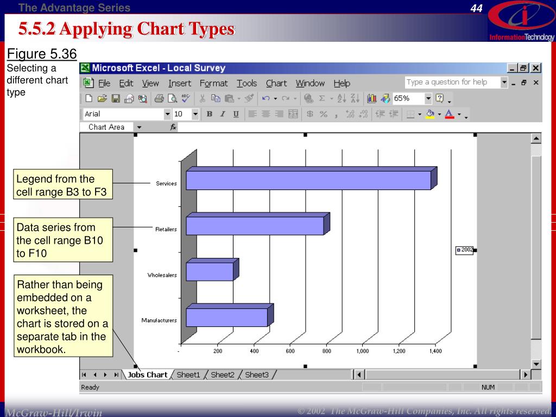Apply underline formatting
The height and width of the screenshot is (417, 556).
(236, 114)
